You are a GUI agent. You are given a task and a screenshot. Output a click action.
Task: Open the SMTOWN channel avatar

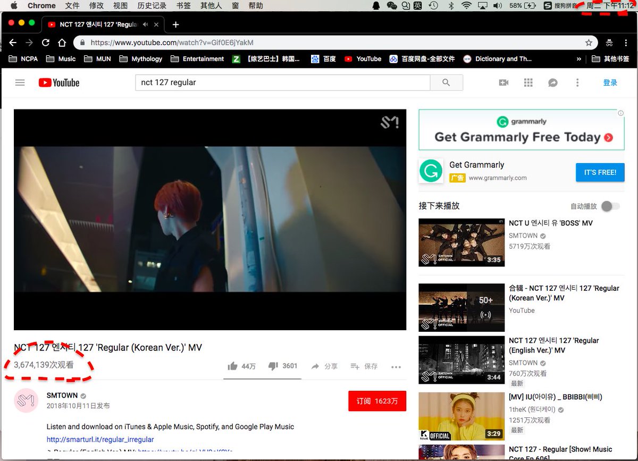click(26, 400)
